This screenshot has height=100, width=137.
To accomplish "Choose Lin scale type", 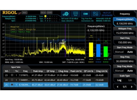I will click(x=130, y=80).
